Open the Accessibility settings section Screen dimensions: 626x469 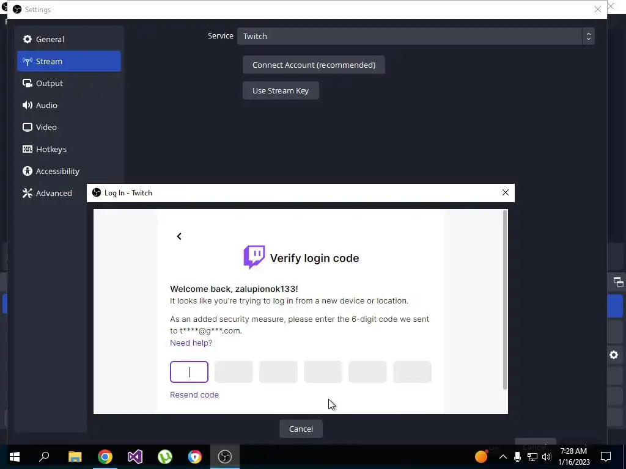tap(68, 171)
